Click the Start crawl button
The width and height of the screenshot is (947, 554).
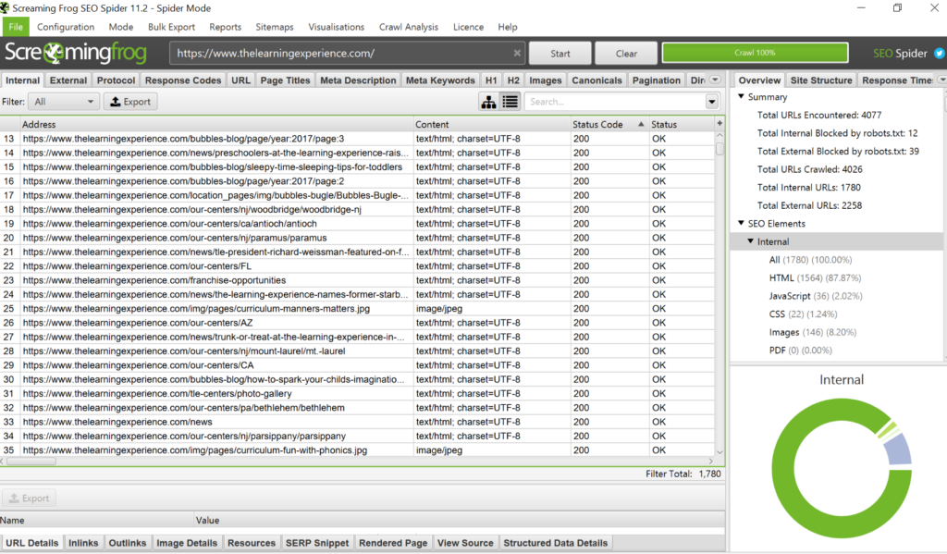[x=560, y=53]
